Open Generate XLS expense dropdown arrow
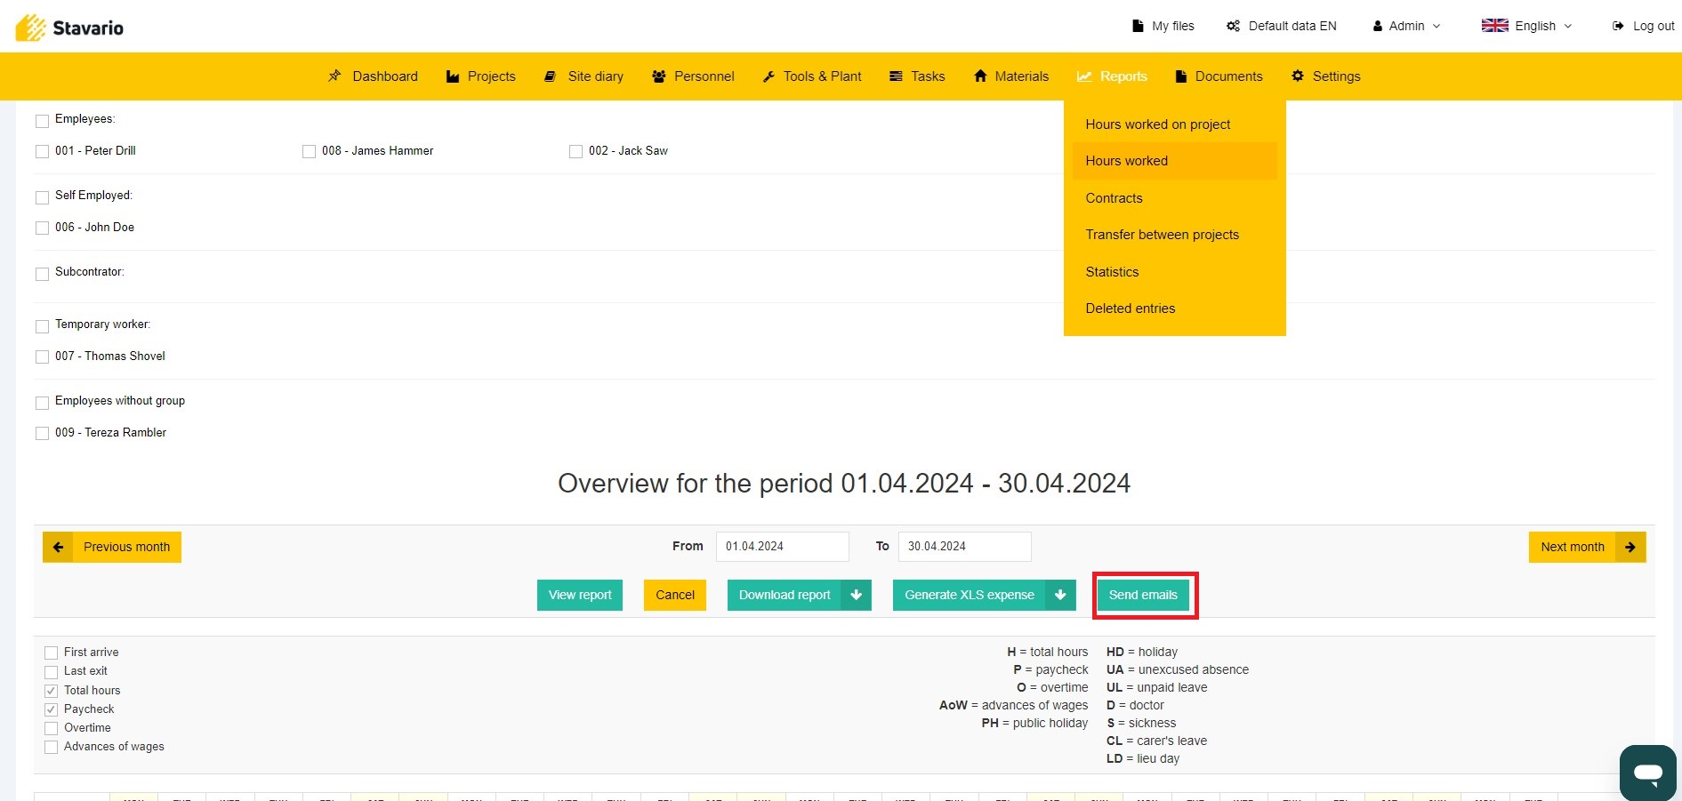Screen dimensions: 1682x801 [x=1060, y=595]
